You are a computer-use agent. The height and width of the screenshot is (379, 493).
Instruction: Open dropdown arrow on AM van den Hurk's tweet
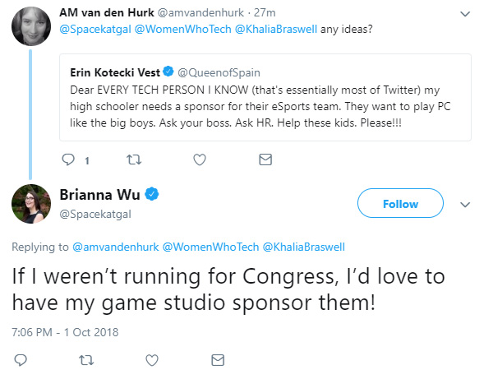[x=465, y=14]
